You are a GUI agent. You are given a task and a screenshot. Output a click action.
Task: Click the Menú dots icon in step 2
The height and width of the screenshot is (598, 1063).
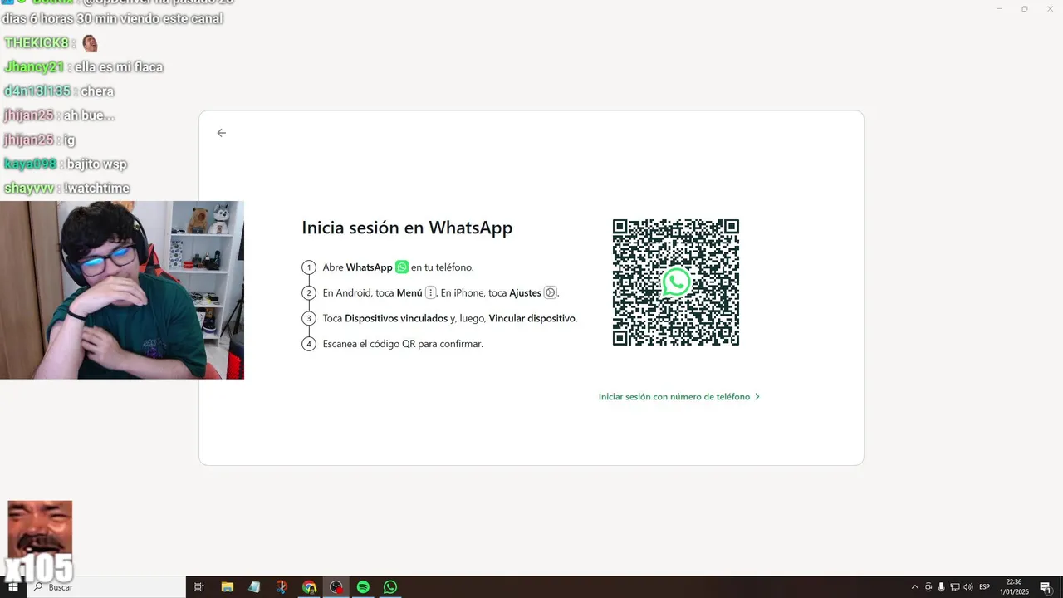coord(430,292)
